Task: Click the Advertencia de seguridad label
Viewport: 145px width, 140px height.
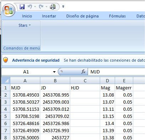Action: coord(36,60)
